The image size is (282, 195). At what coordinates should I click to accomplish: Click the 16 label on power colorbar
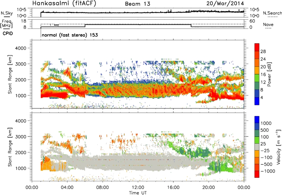263,75
